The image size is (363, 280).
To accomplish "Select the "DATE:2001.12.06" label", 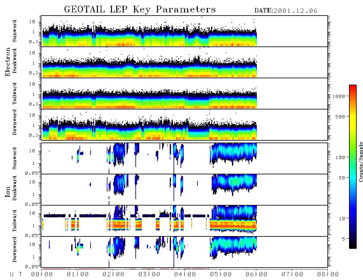I will click(286, 11).
